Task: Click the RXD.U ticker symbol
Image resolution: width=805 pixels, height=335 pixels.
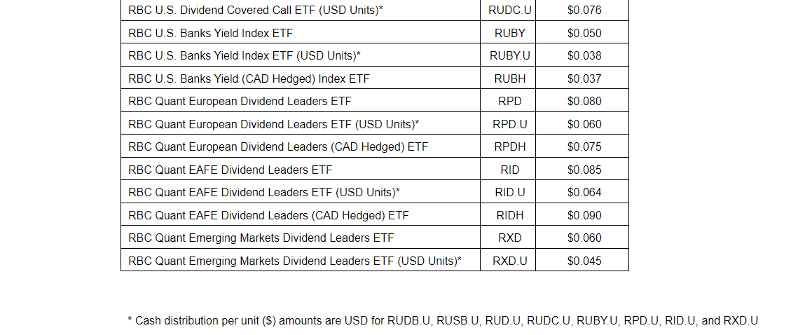Action: pyautogui.click(x=509, y=261)
